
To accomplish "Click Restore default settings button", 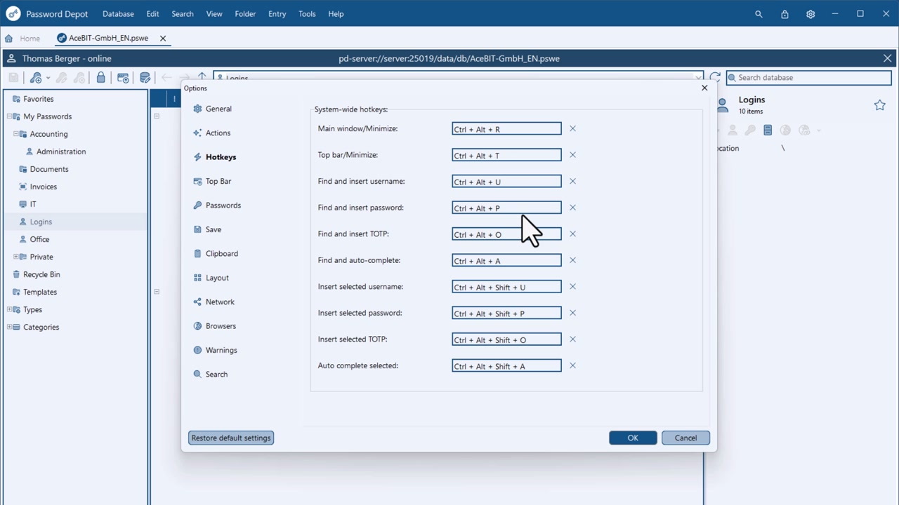I will click(231, 438).
